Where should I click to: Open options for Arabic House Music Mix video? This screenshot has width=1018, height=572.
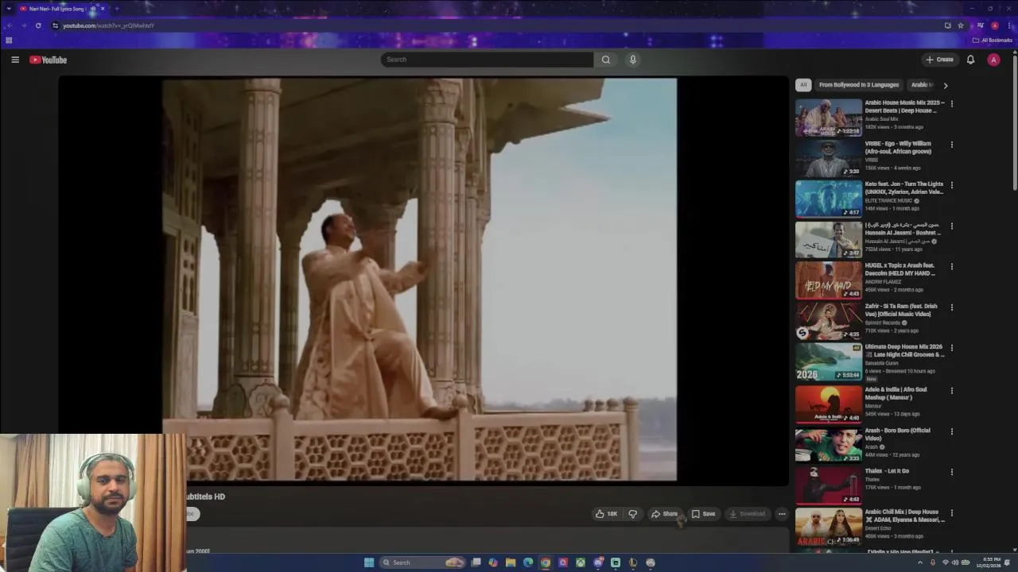(x=951, y=103)
